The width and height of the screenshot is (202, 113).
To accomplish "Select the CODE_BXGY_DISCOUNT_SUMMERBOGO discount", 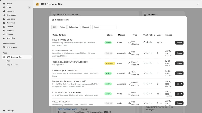I will pyautogui.click(x=179, y=63).
